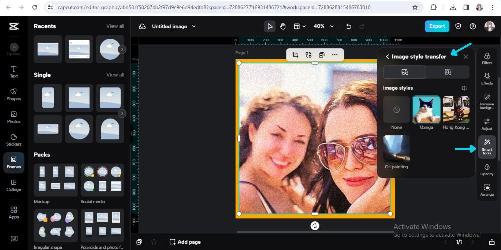This screenshot has width=501, height=250.
Task: Click the cloud save status icon
Action: coord(142,27)
